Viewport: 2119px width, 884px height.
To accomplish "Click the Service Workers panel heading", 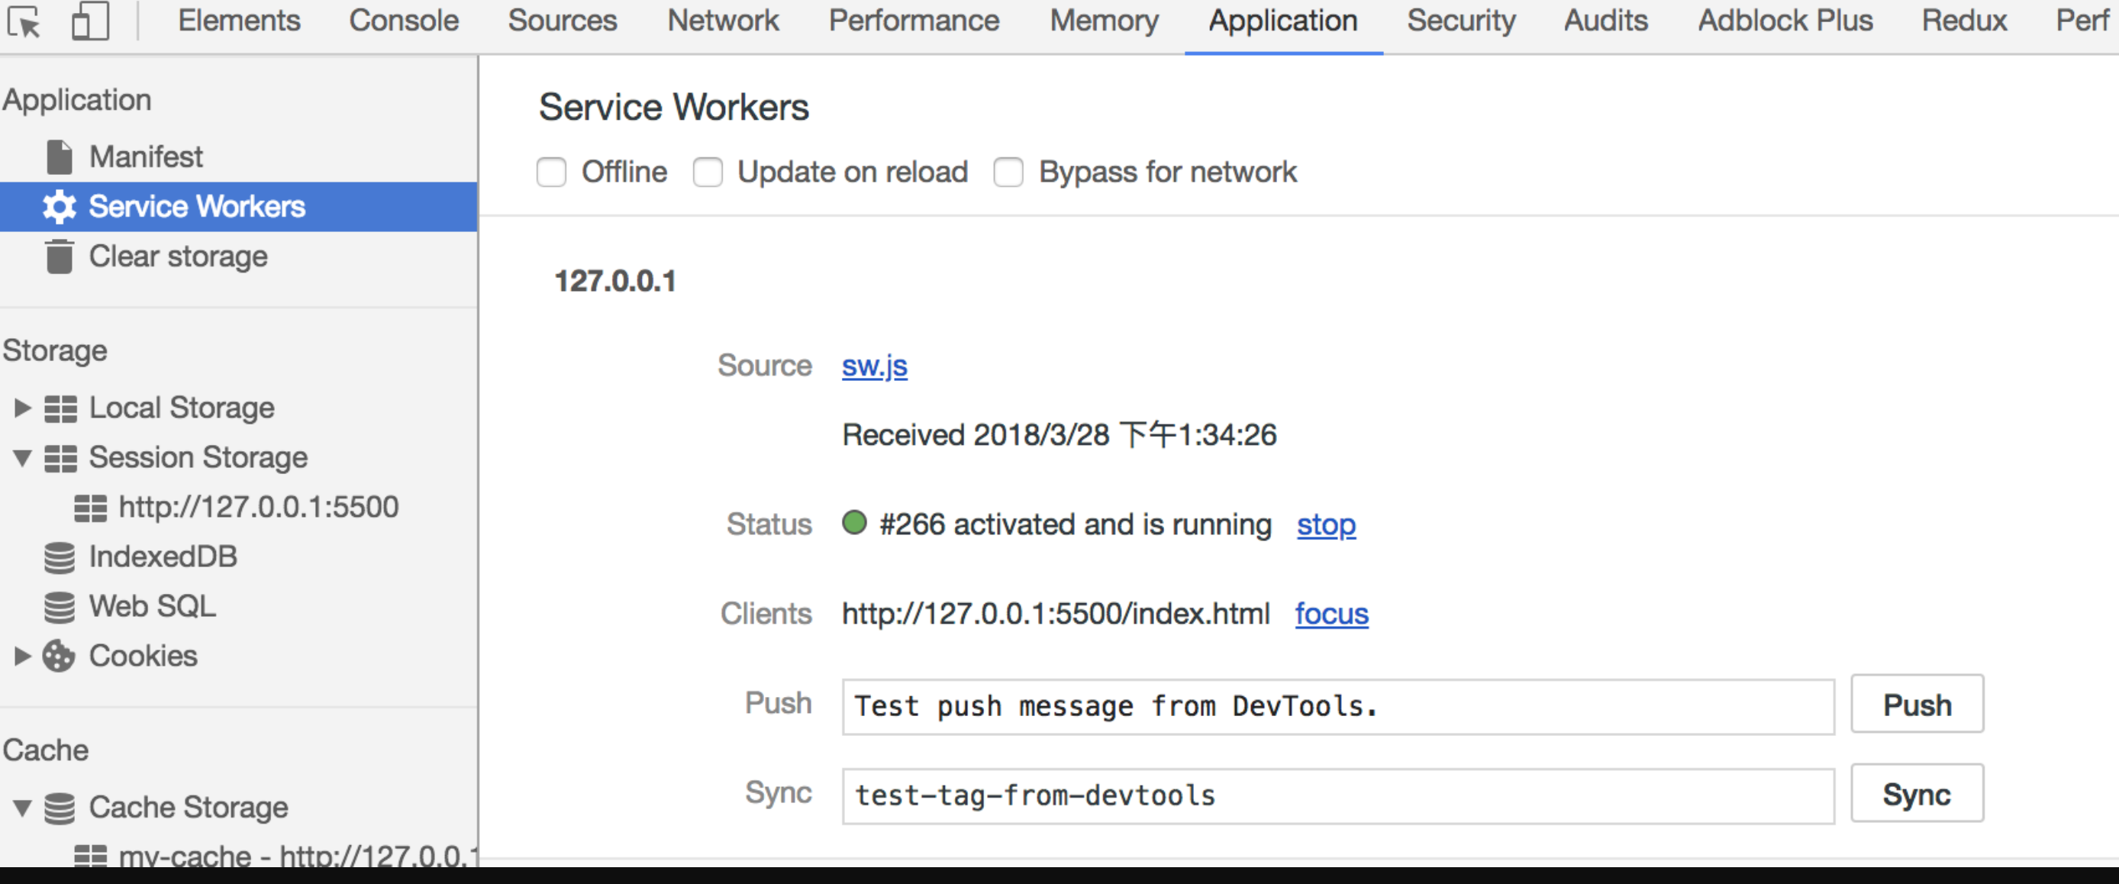I will (674, 108).
